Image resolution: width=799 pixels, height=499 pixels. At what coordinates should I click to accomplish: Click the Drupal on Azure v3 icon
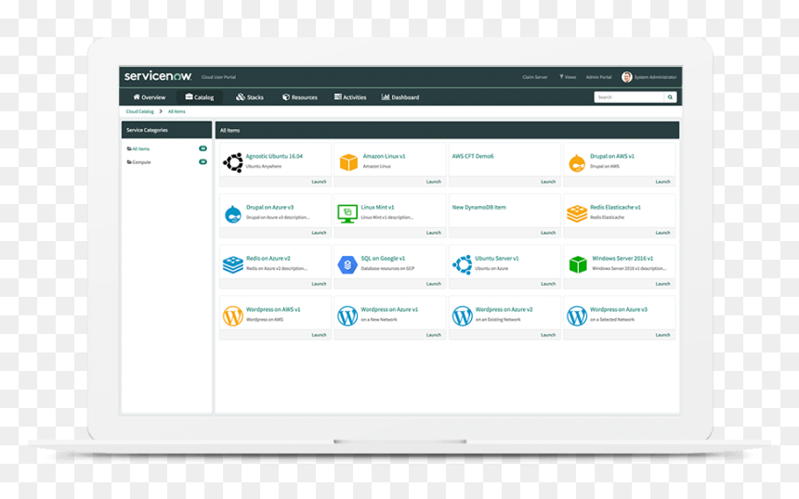(233, 213)
